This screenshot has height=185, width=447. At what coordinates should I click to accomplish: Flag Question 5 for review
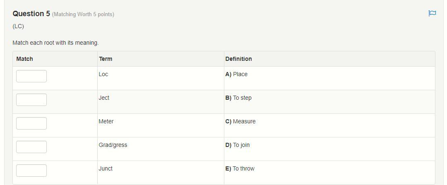coord(432,14)
